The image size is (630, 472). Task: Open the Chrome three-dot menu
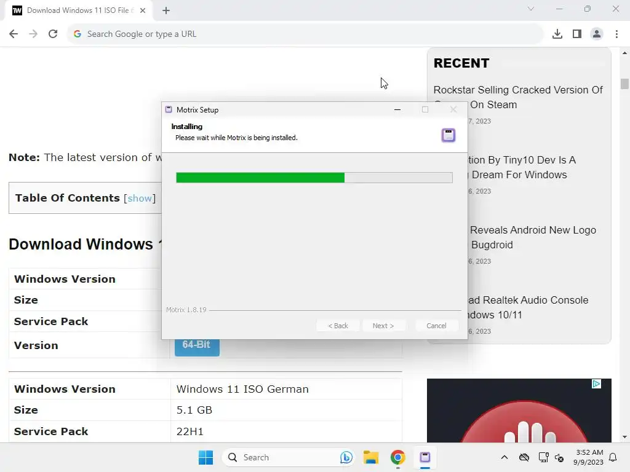pyautogui.click(x=616, y=34)
